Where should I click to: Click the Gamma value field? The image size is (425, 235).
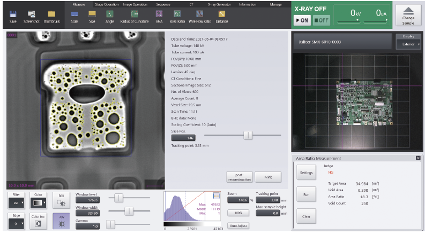point(87,226)
